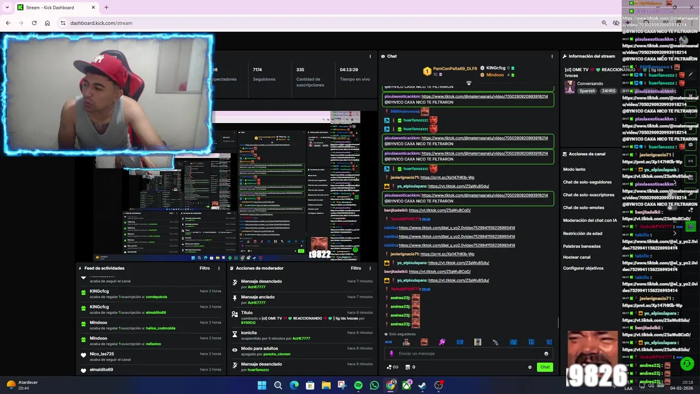Click eye icon beside Modo para adultos
This screenshot has height=394, width=700.
(x=235, y=350)
